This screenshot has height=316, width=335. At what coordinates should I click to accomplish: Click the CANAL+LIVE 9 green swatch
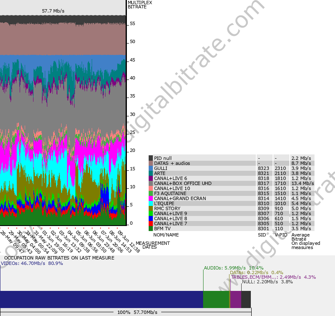coord(151,213)
